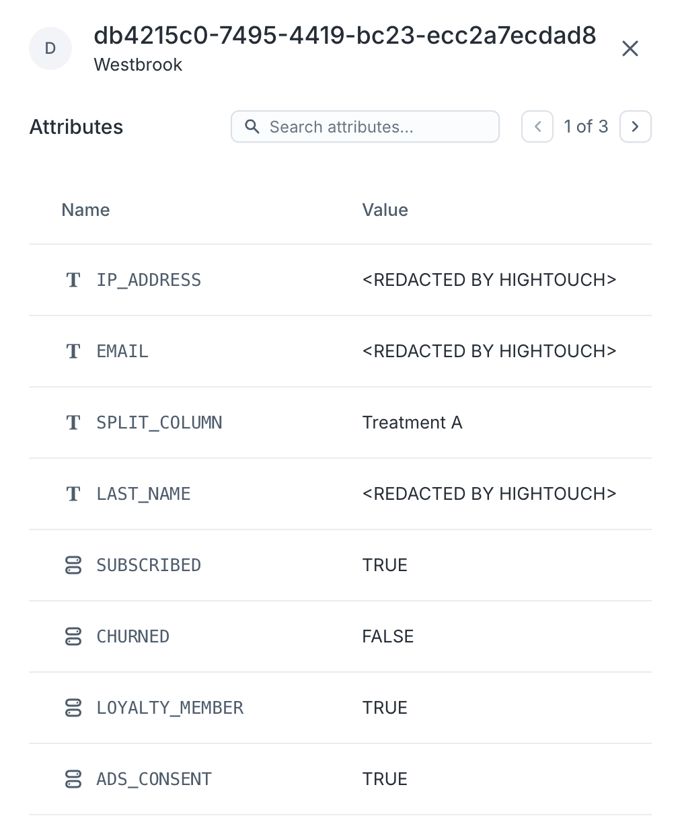This screenshot has width=680, height=816.
Task: Close the profile details panel
Action: (x=630, y=48)
